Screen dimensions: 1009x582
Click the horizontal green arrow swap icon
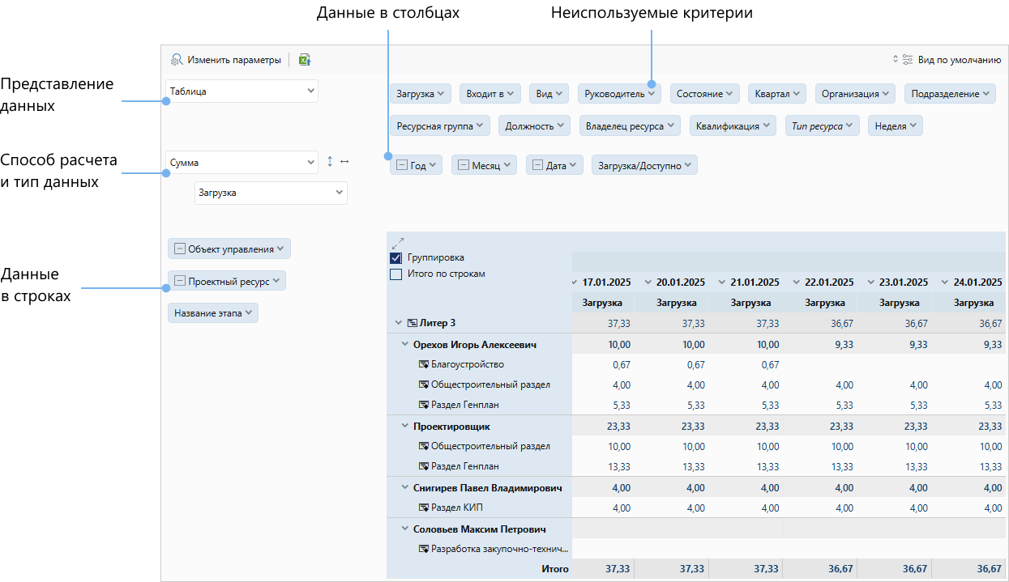pyautogui.click(x=344, y=162)
